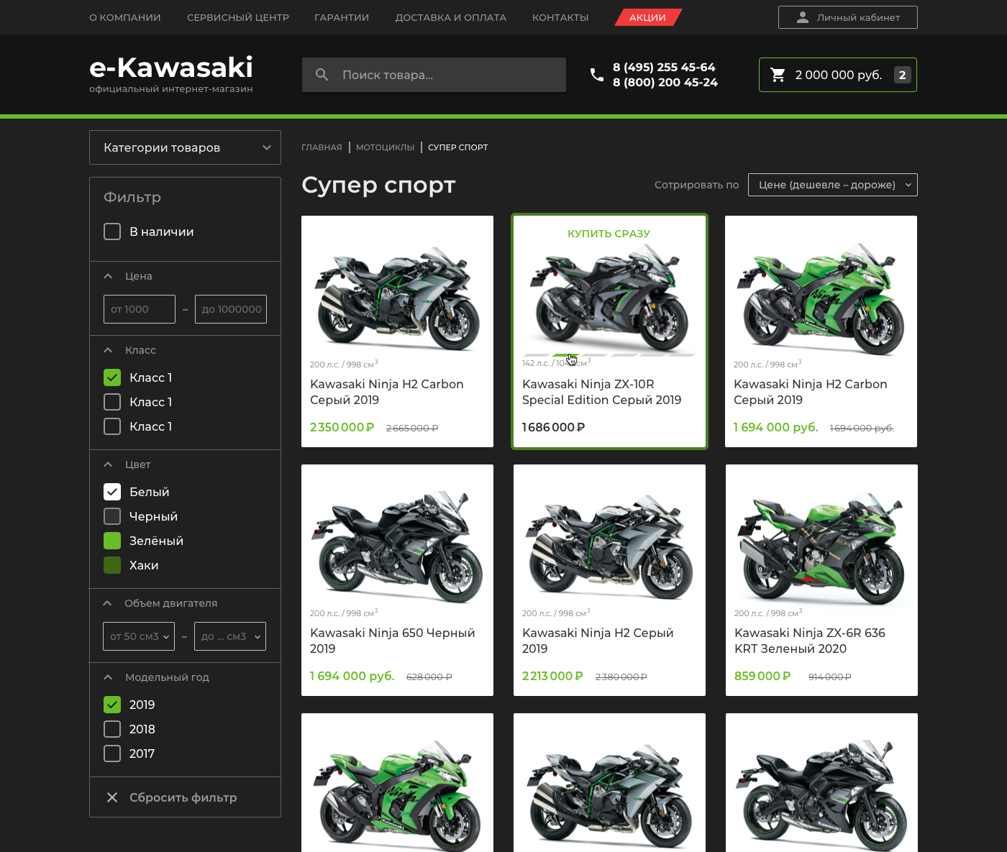The width and height of the screenshot is (1007, 852).
Task: Call 8 (495) 255 45-64 phone link
Action: (664, 67)
